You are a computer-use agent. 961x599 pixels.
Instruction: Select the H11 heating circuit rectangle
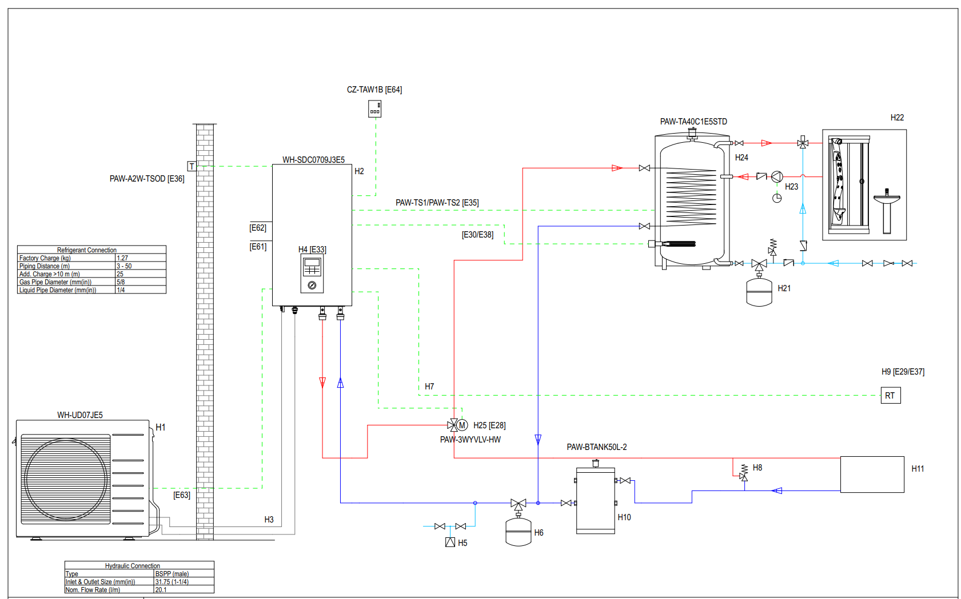tap(872, 474)
